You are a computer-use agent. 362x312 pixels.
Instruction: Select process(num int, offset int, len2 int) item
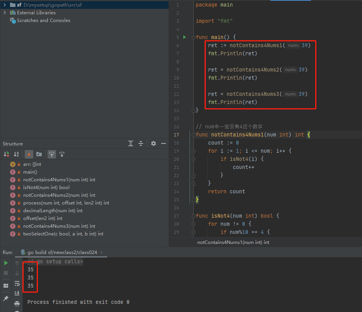coord(66,203)
